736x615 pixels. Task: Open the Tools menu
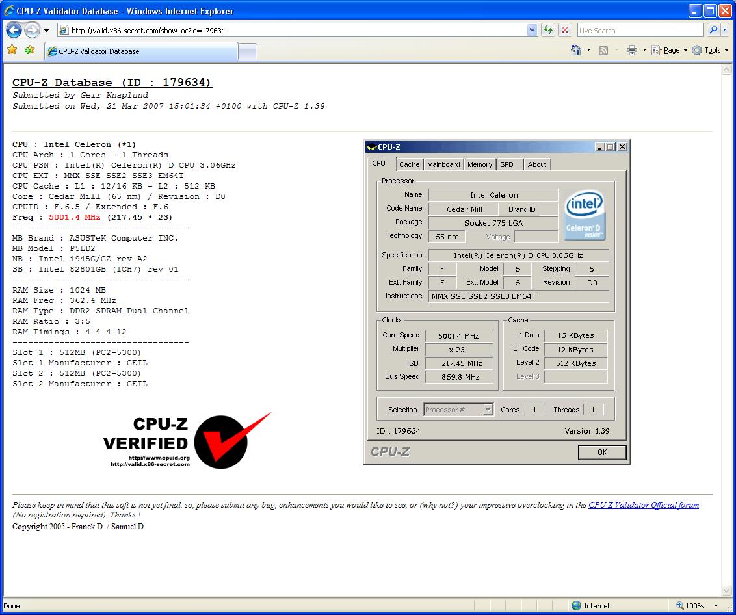pyautogui.click(x=710, y=50)
